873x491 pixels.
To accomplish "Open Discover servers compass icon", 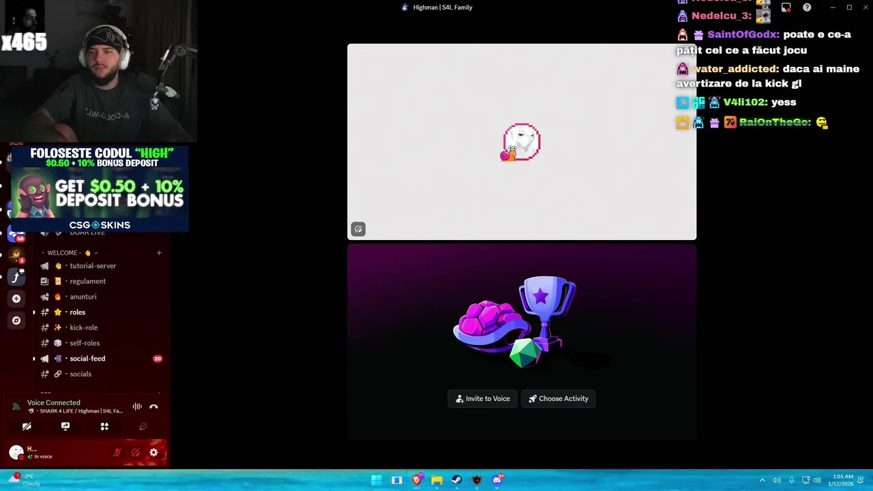I will click(x=16, y=321).
